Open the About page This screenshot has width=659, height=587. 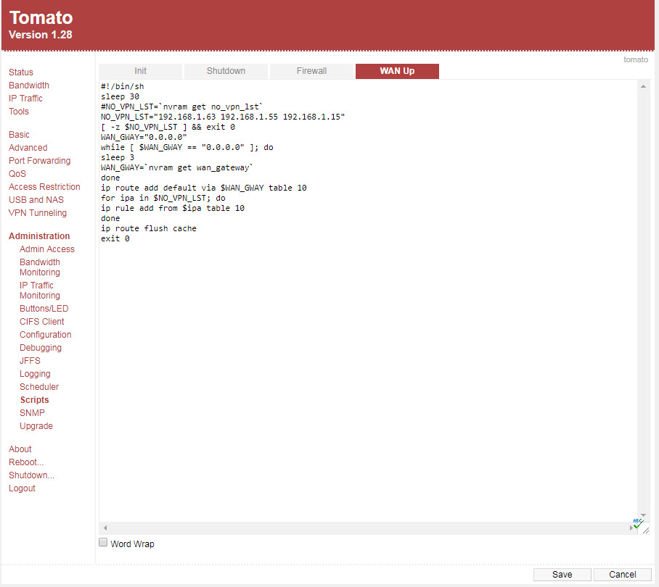coord(20,449)
